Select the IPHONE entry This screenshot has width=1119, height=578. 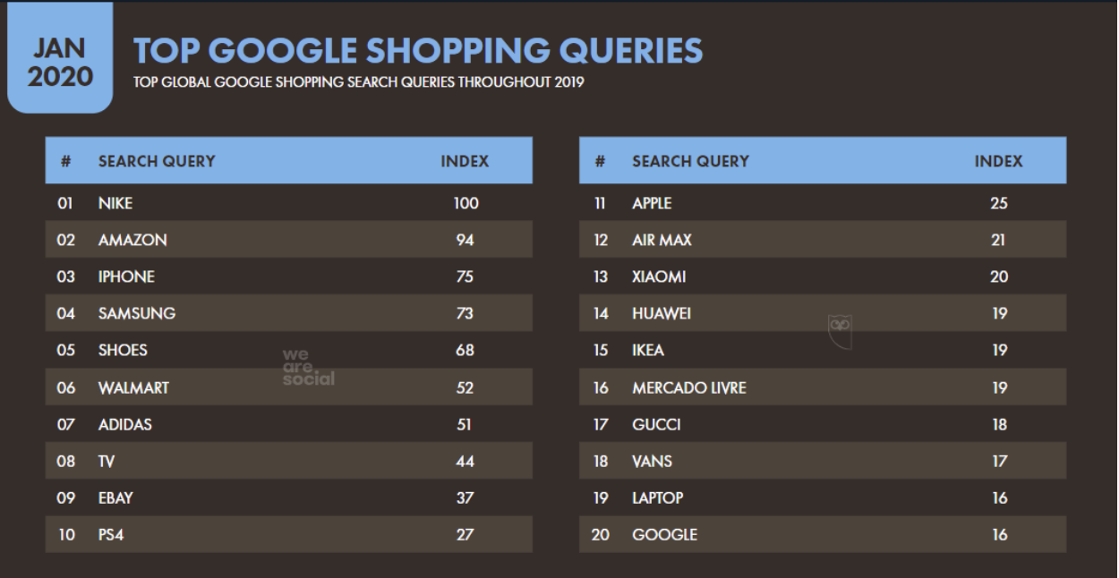126,276
